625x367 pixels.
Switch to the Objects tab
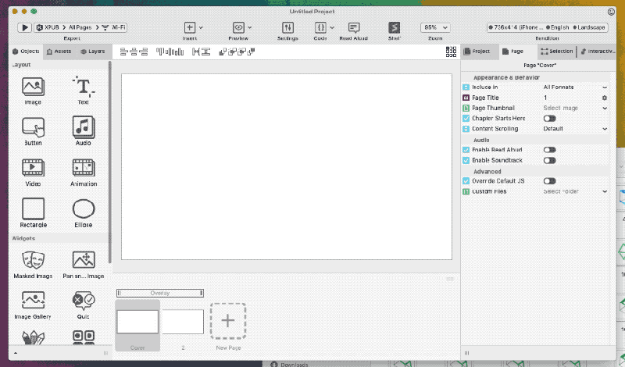click(26, 52)
